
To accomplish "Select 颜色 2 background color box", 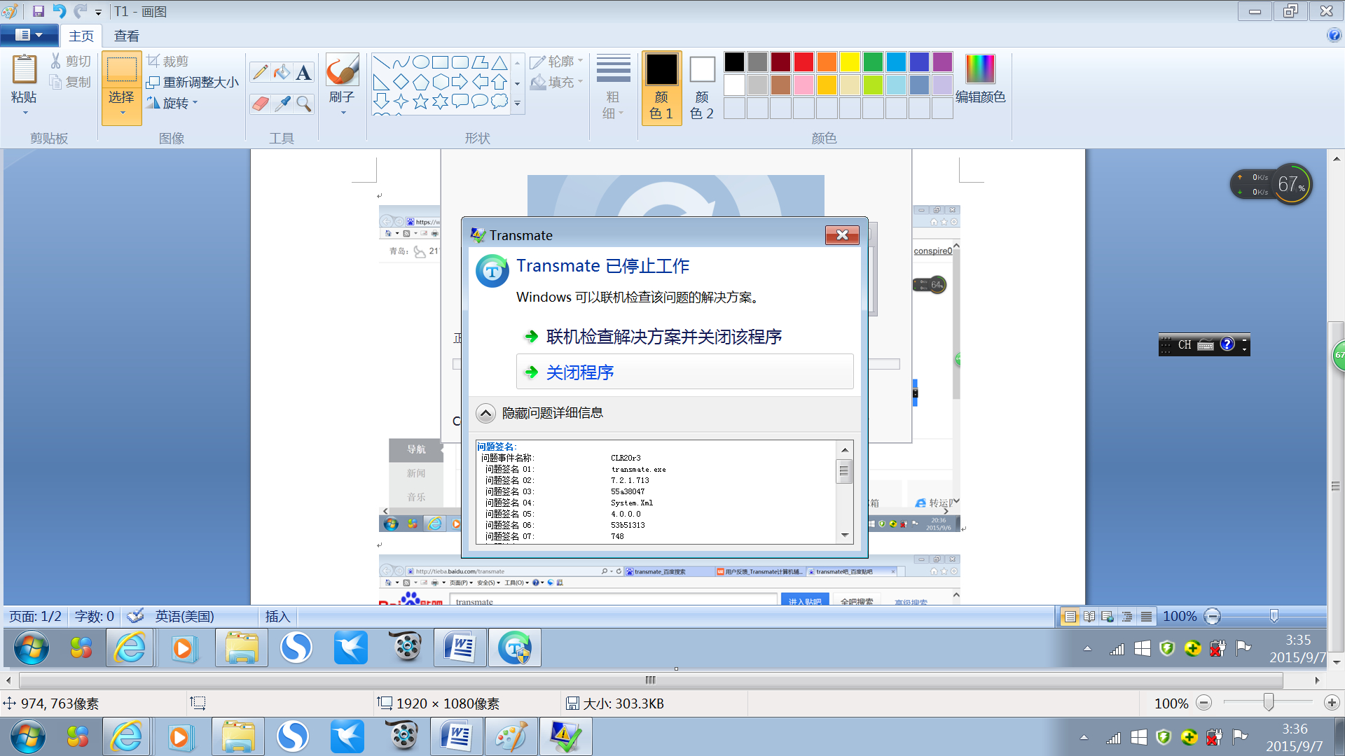I will [x=702, y=88].
